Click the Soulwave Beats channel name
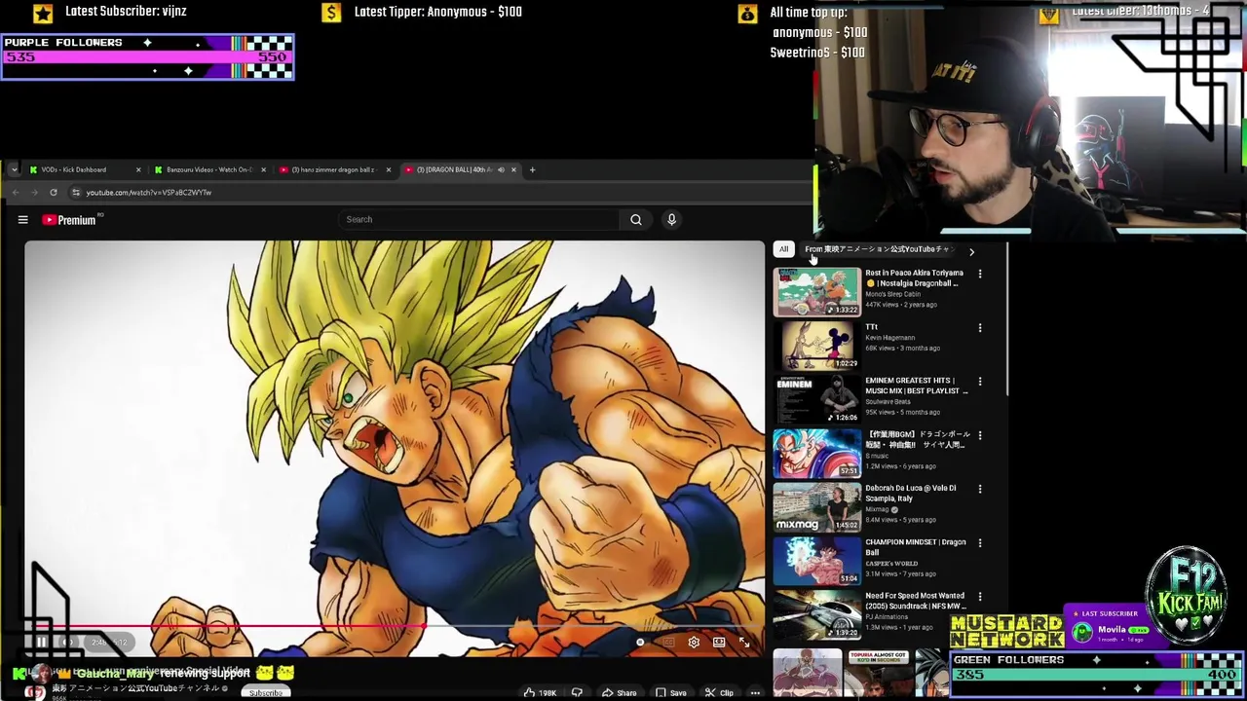The height and width of the screenshot is (701, 1247). tap(888, 401)
